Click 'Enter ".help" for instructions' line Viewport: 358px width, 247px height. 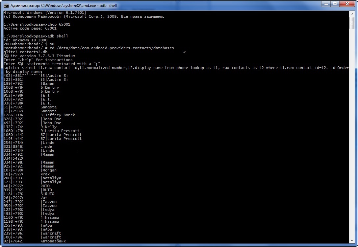[38, 60]
